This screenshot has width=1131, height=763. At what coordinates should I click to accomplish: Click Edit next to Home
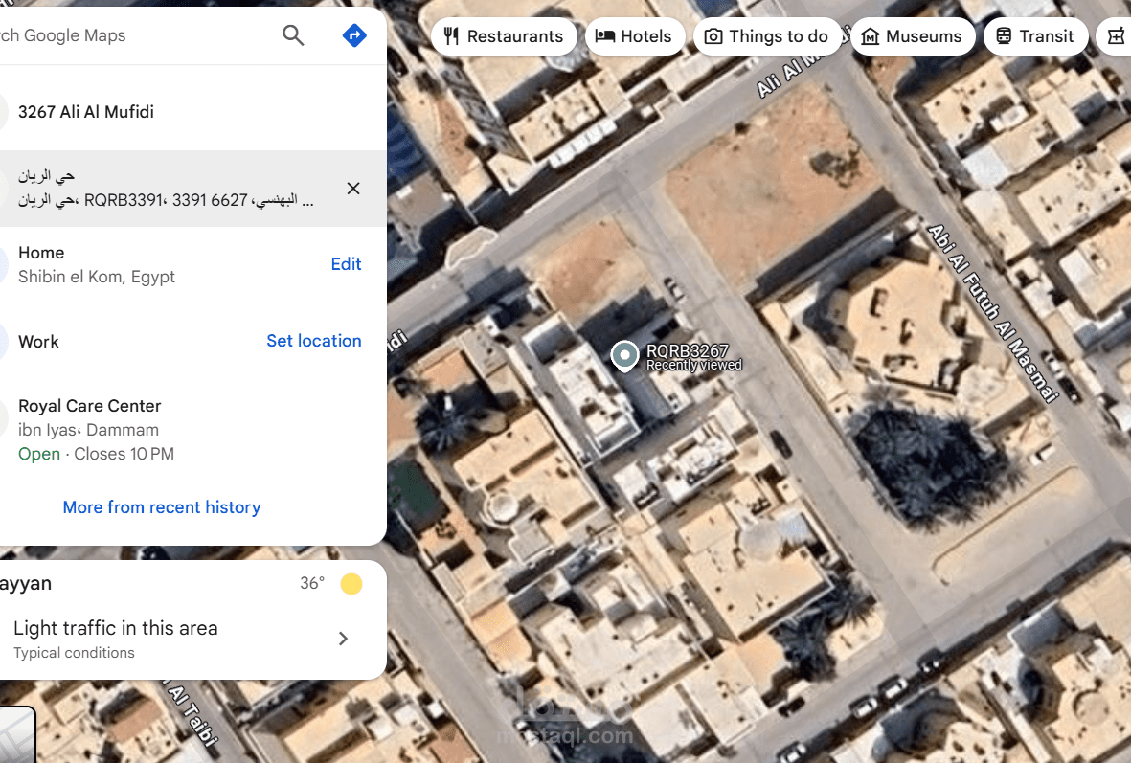[347, 264]
